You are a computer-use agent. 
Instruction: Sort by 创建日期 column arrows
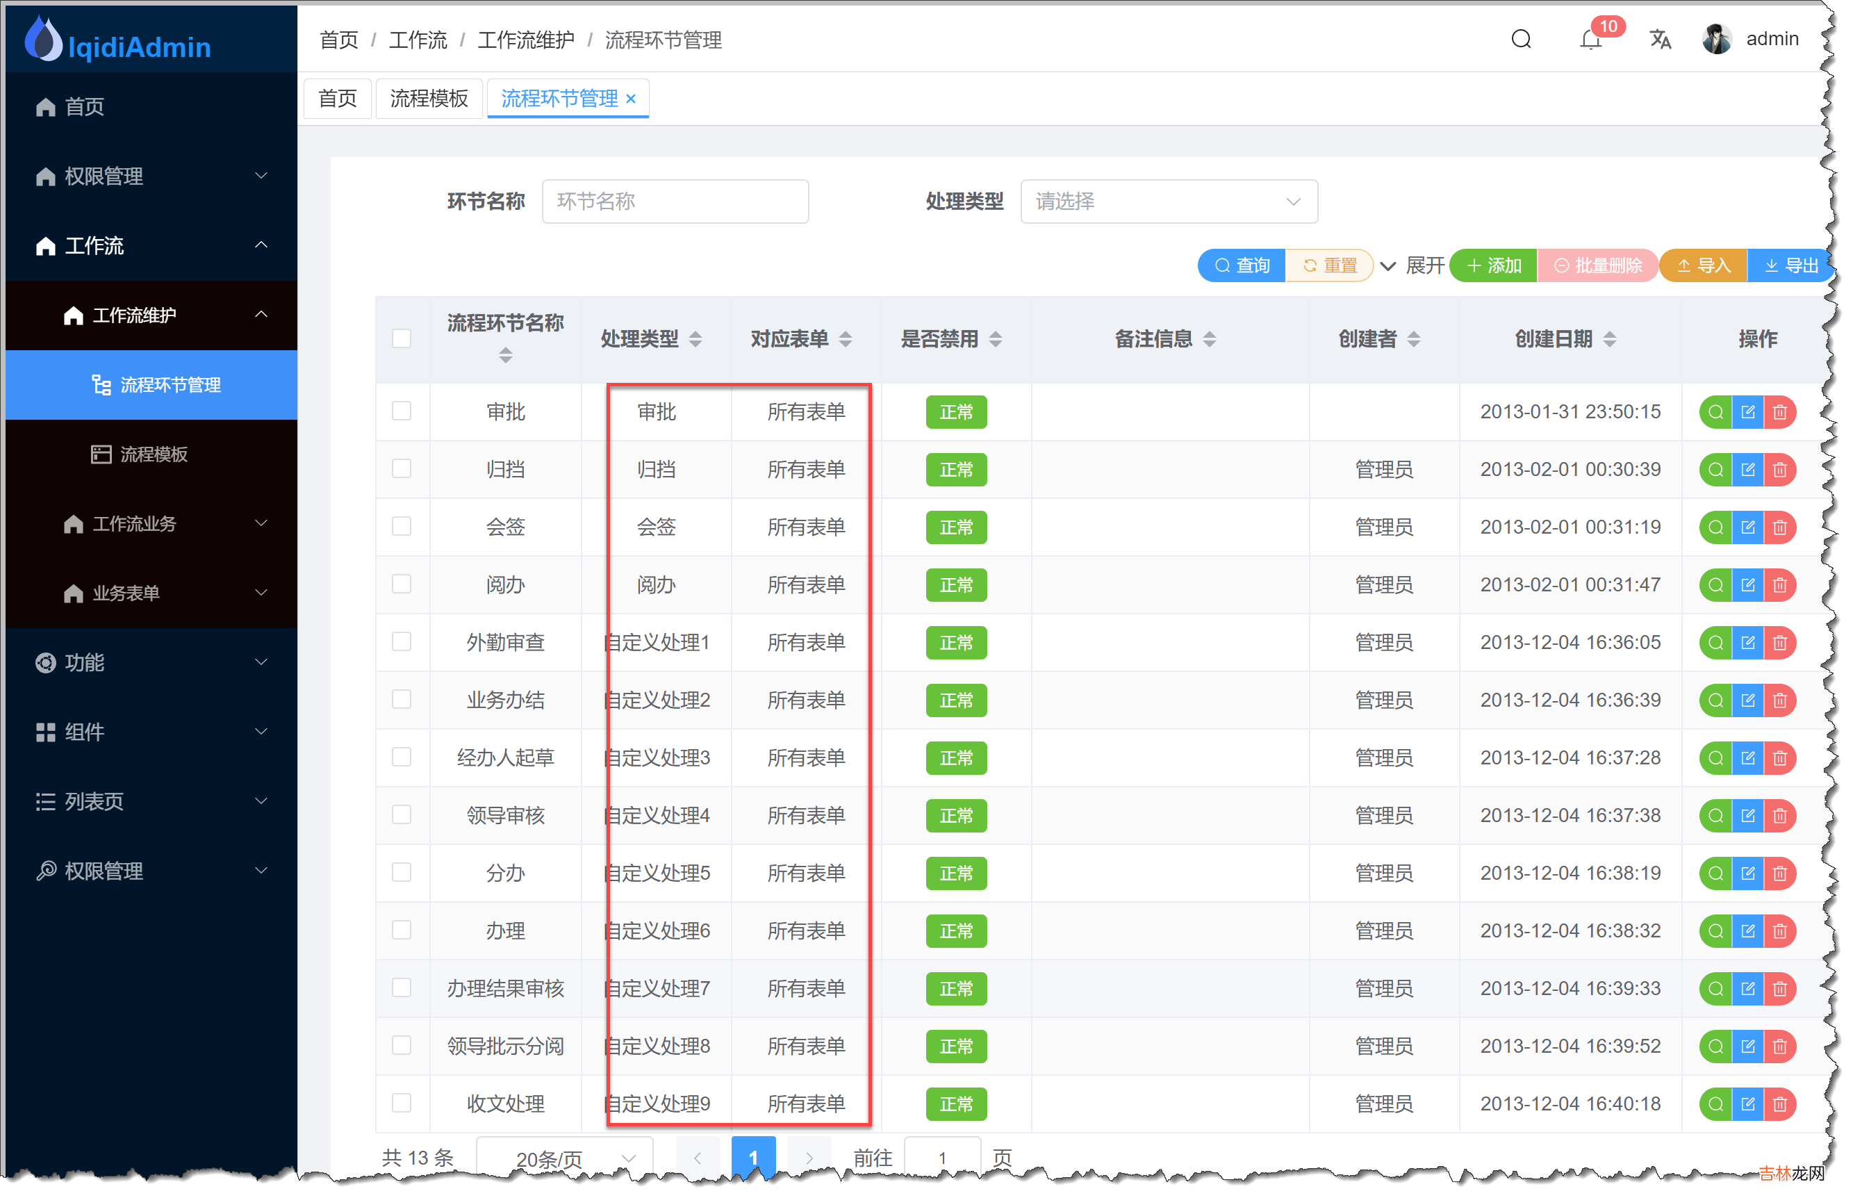pos(1609,339)
